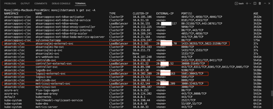Click 'healthmodel-replicaset-service' name

pos(59,100)
